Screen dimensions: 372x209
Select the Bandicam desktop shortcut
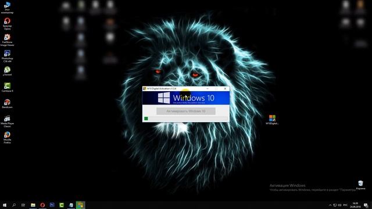(7, 103)
